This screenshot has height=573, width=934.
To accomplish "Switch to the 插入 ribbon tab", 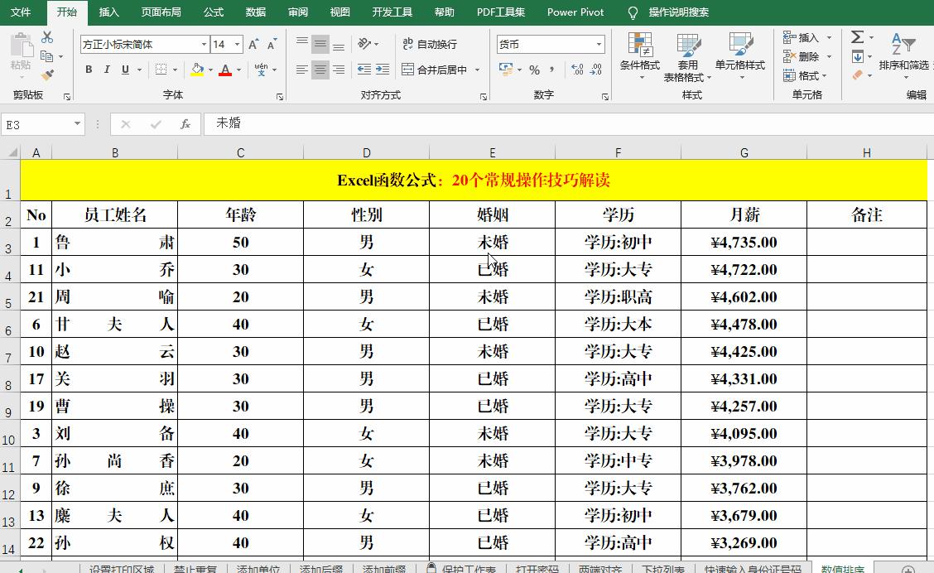I will coord(109,12).
